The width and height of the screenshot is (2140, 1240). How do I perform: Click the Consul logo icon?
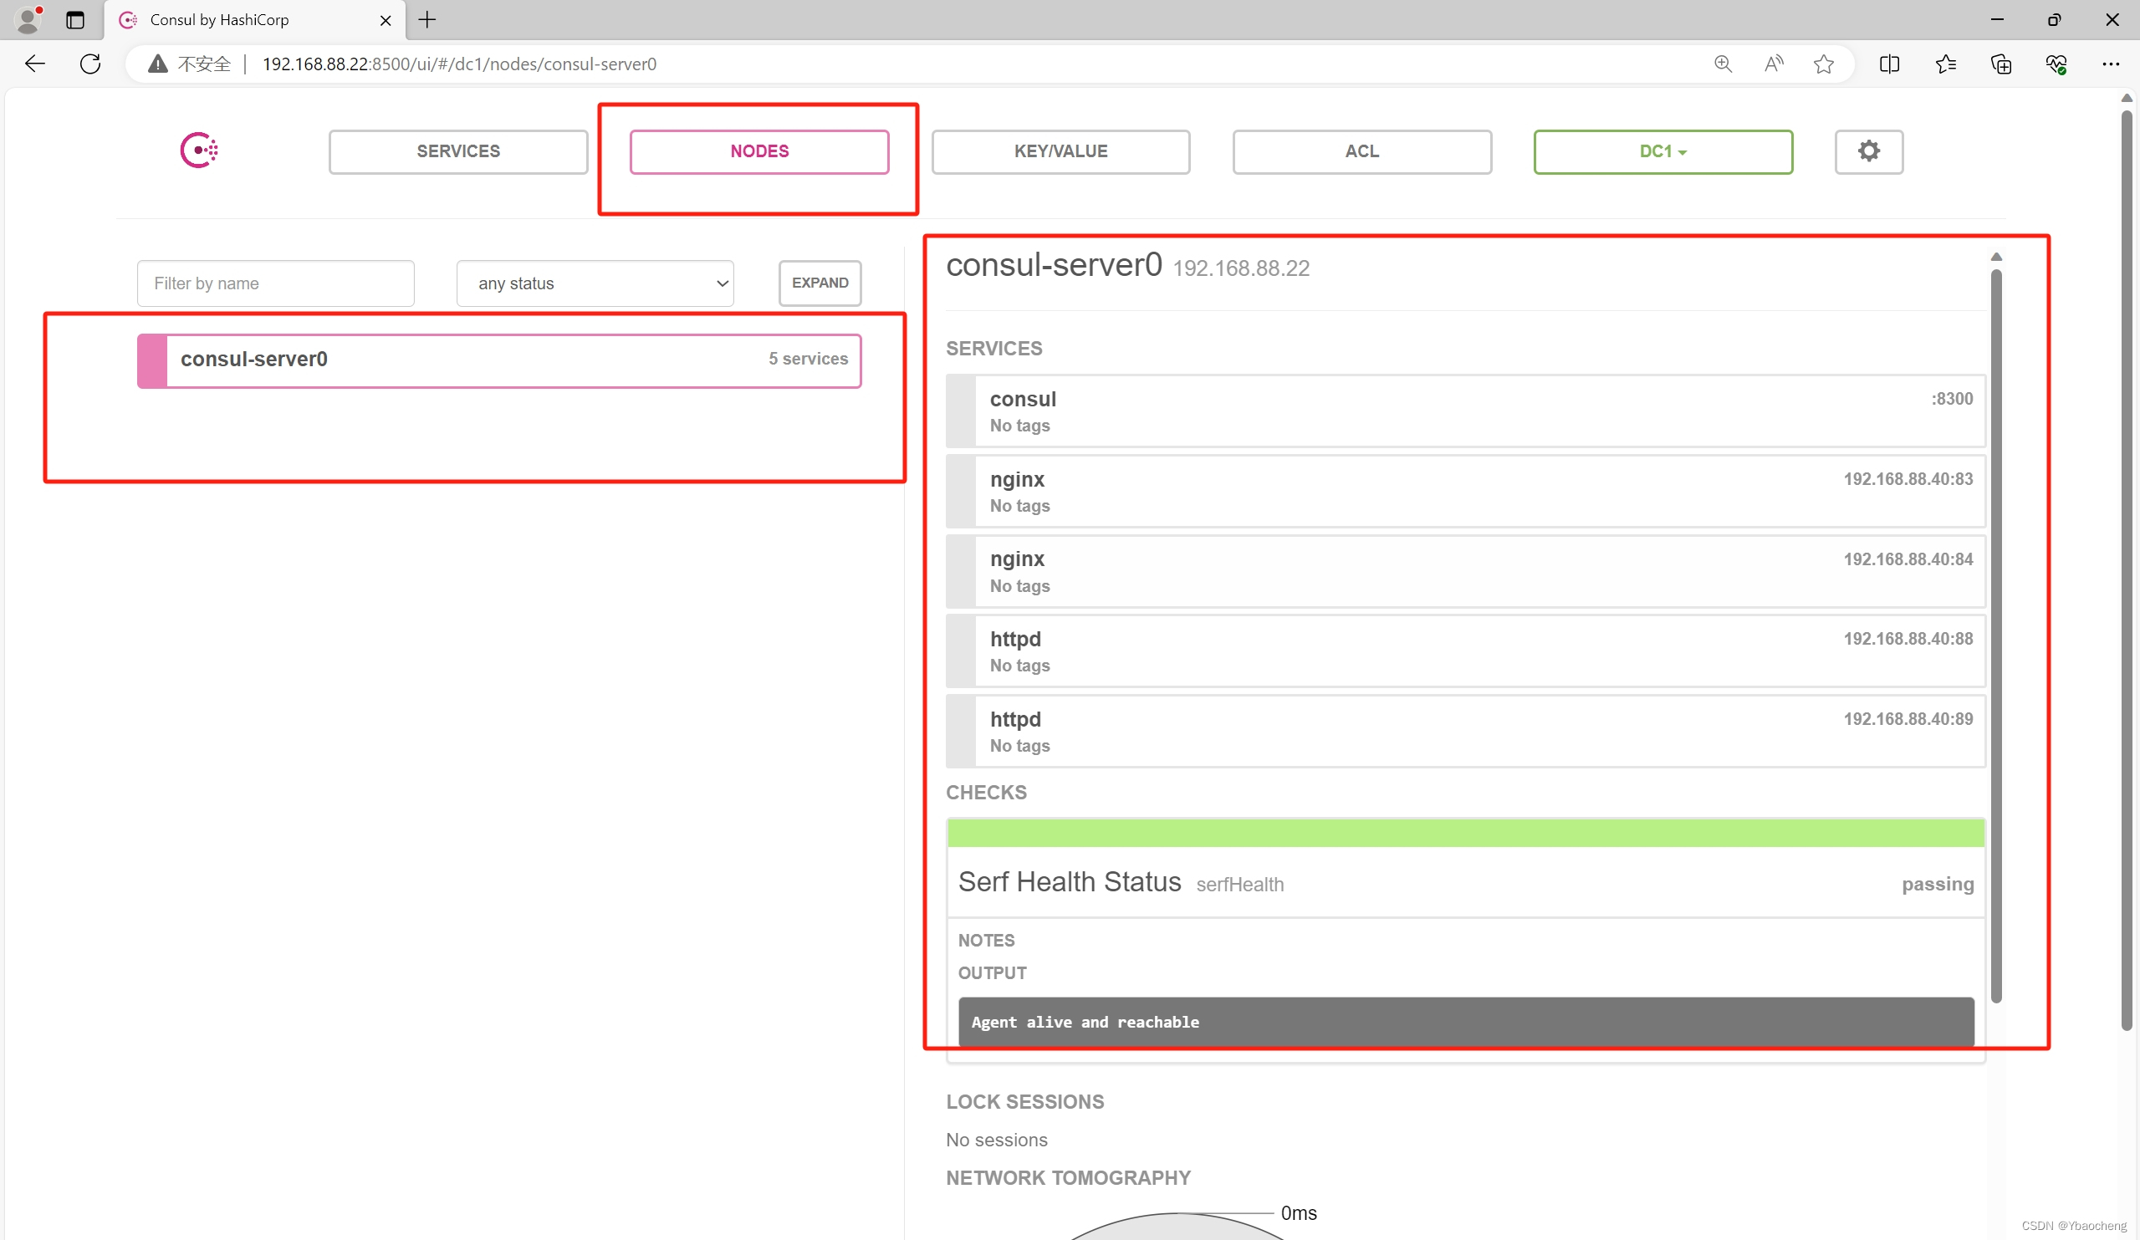200,151
